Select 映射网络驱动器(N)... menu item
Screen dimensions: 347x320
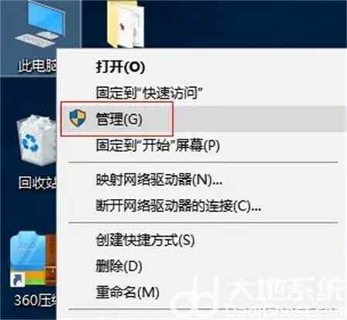[159, 180]
